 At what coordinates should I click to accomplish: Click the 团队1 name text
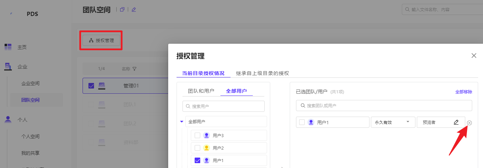tap(130, 104)
